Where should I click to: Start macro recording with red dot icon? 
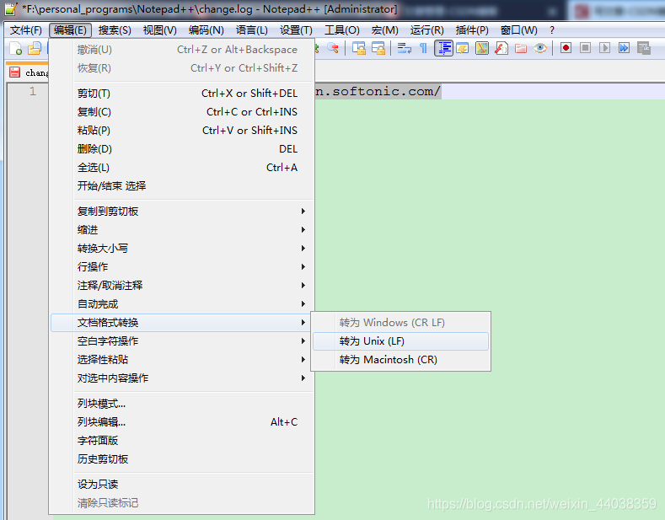566,48
